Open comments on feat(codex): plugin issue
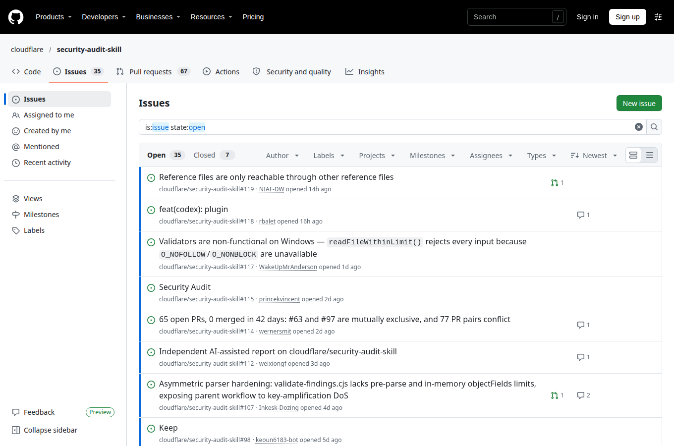Screen dimensions: 674x446 click(x=583, y=215)
